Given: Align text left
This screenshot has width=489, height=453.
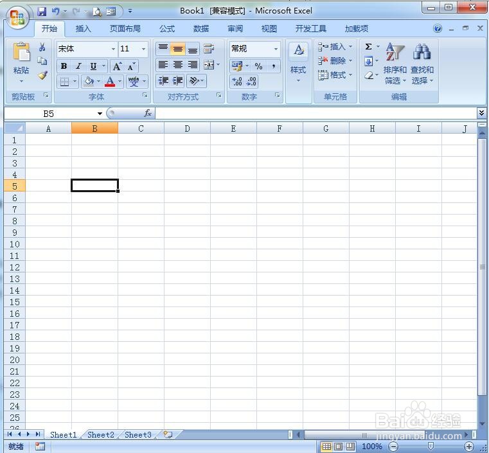Looking at the screenshot, I should click(x=163, y=65).
